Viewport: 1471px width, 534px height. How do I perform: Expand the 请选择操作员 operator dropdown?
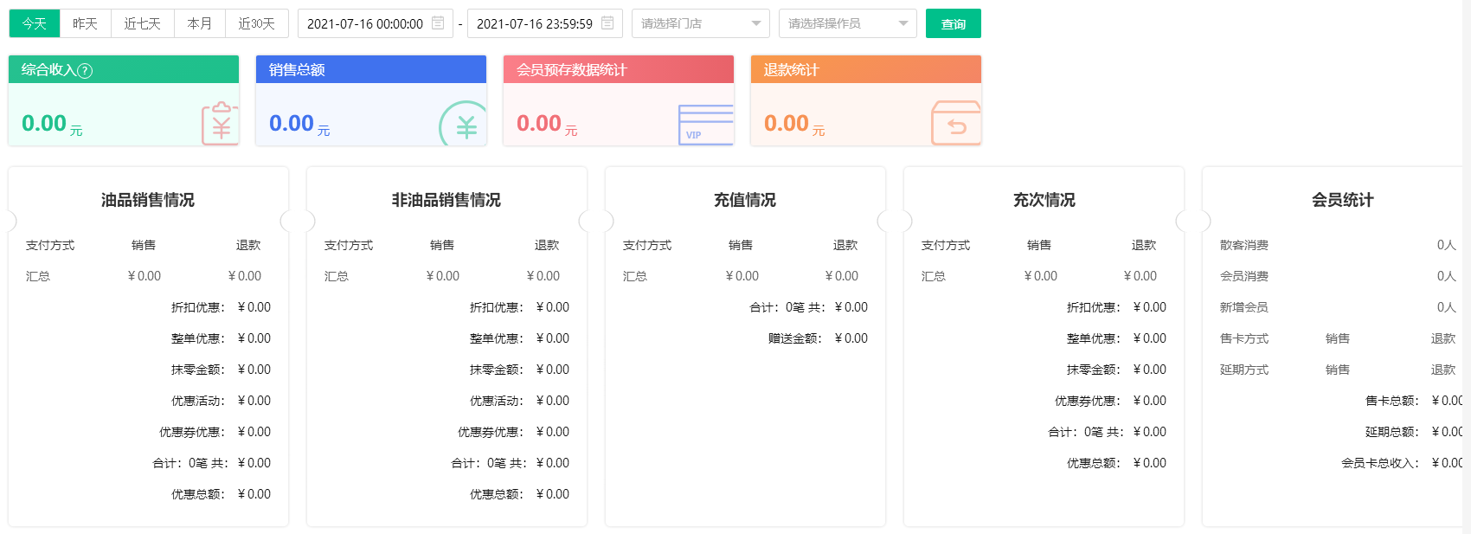point(847,23)
